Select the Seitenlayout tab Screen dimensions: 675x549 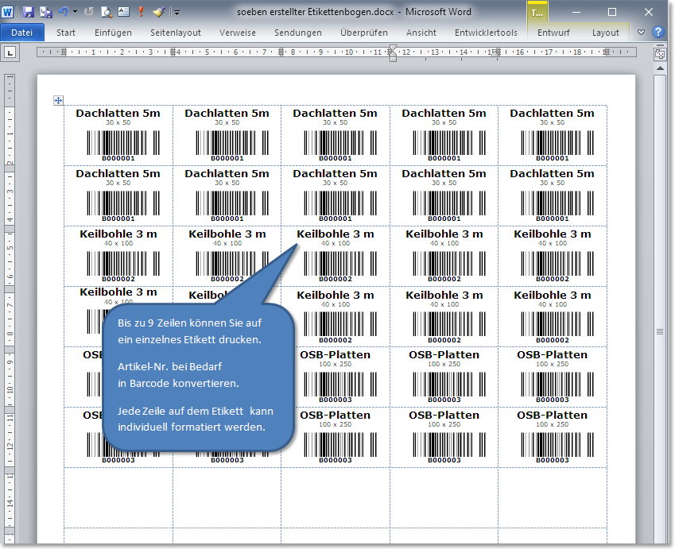click(x=176, y=33)
